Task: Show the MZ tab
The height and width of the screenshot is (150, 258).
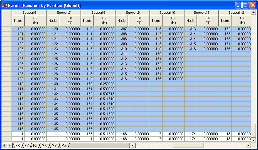Action: coord(64,146)
